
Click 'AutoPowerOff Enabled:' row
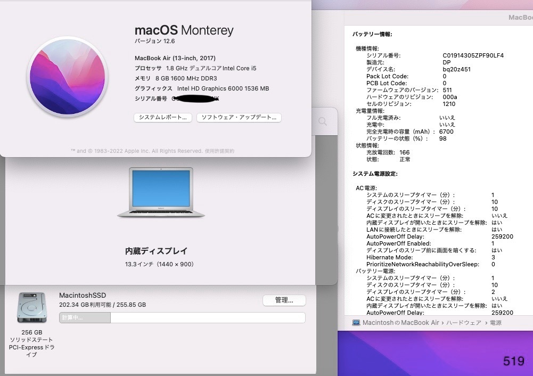(x=431, y=243)
